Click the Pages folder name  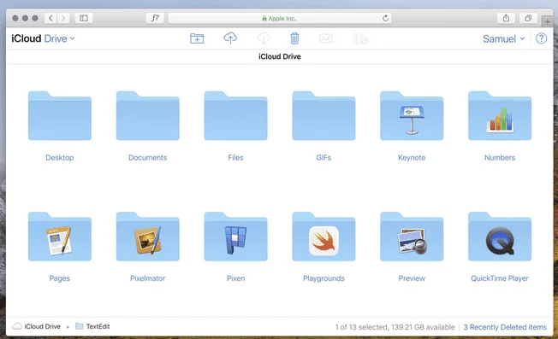[x=60, y=278]
